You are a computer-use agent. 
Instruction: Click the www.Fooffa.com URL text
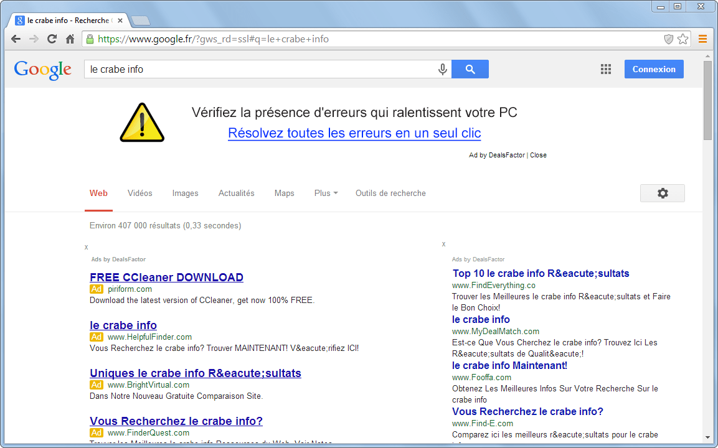pyautogui.click(x=482, y=378)
